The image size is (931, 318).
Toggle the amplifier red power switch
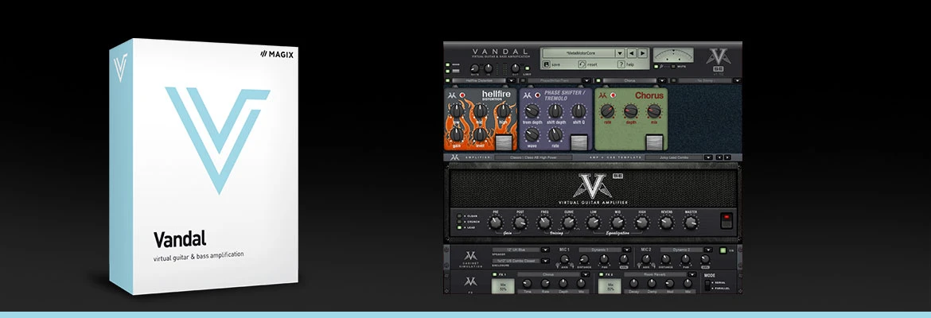[x=725, y=220]
